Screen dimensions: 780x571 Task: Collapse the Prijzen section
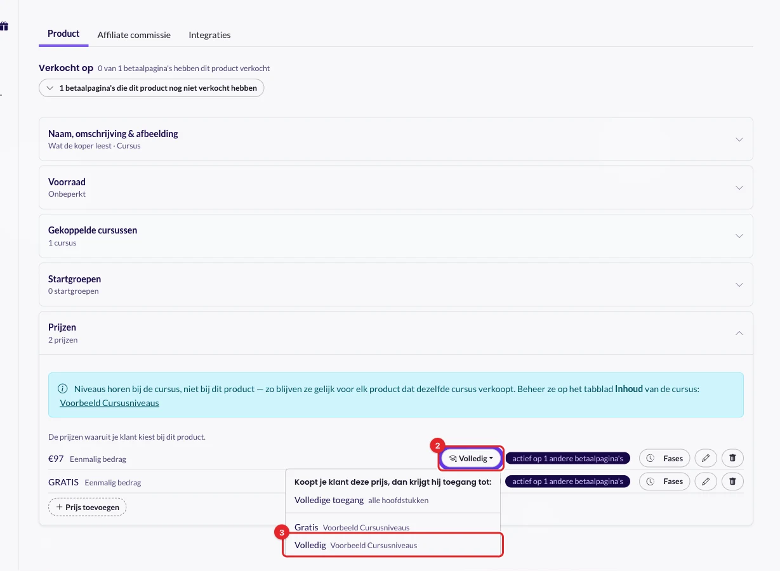[396, 333]
